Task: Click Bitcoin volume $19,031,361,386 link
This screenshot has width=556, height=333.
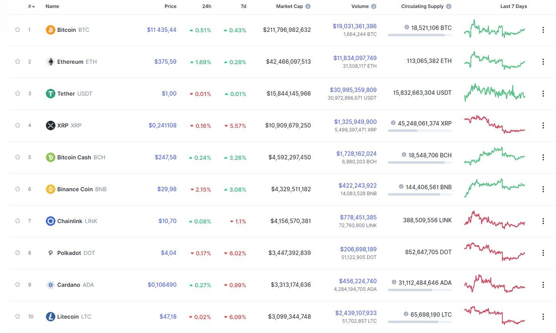Action: click(x=354, y=26)
